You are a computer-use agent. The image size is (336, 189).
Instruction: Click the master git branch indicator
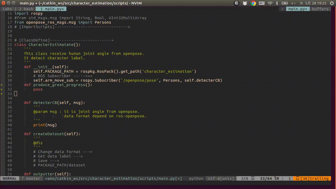(31, 178)
